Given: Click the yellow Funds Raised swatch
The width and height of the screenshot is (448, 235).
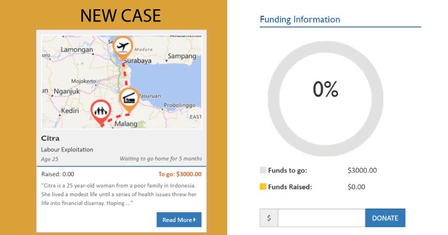Looking at the screenshot, I should (x=263, y=187).
